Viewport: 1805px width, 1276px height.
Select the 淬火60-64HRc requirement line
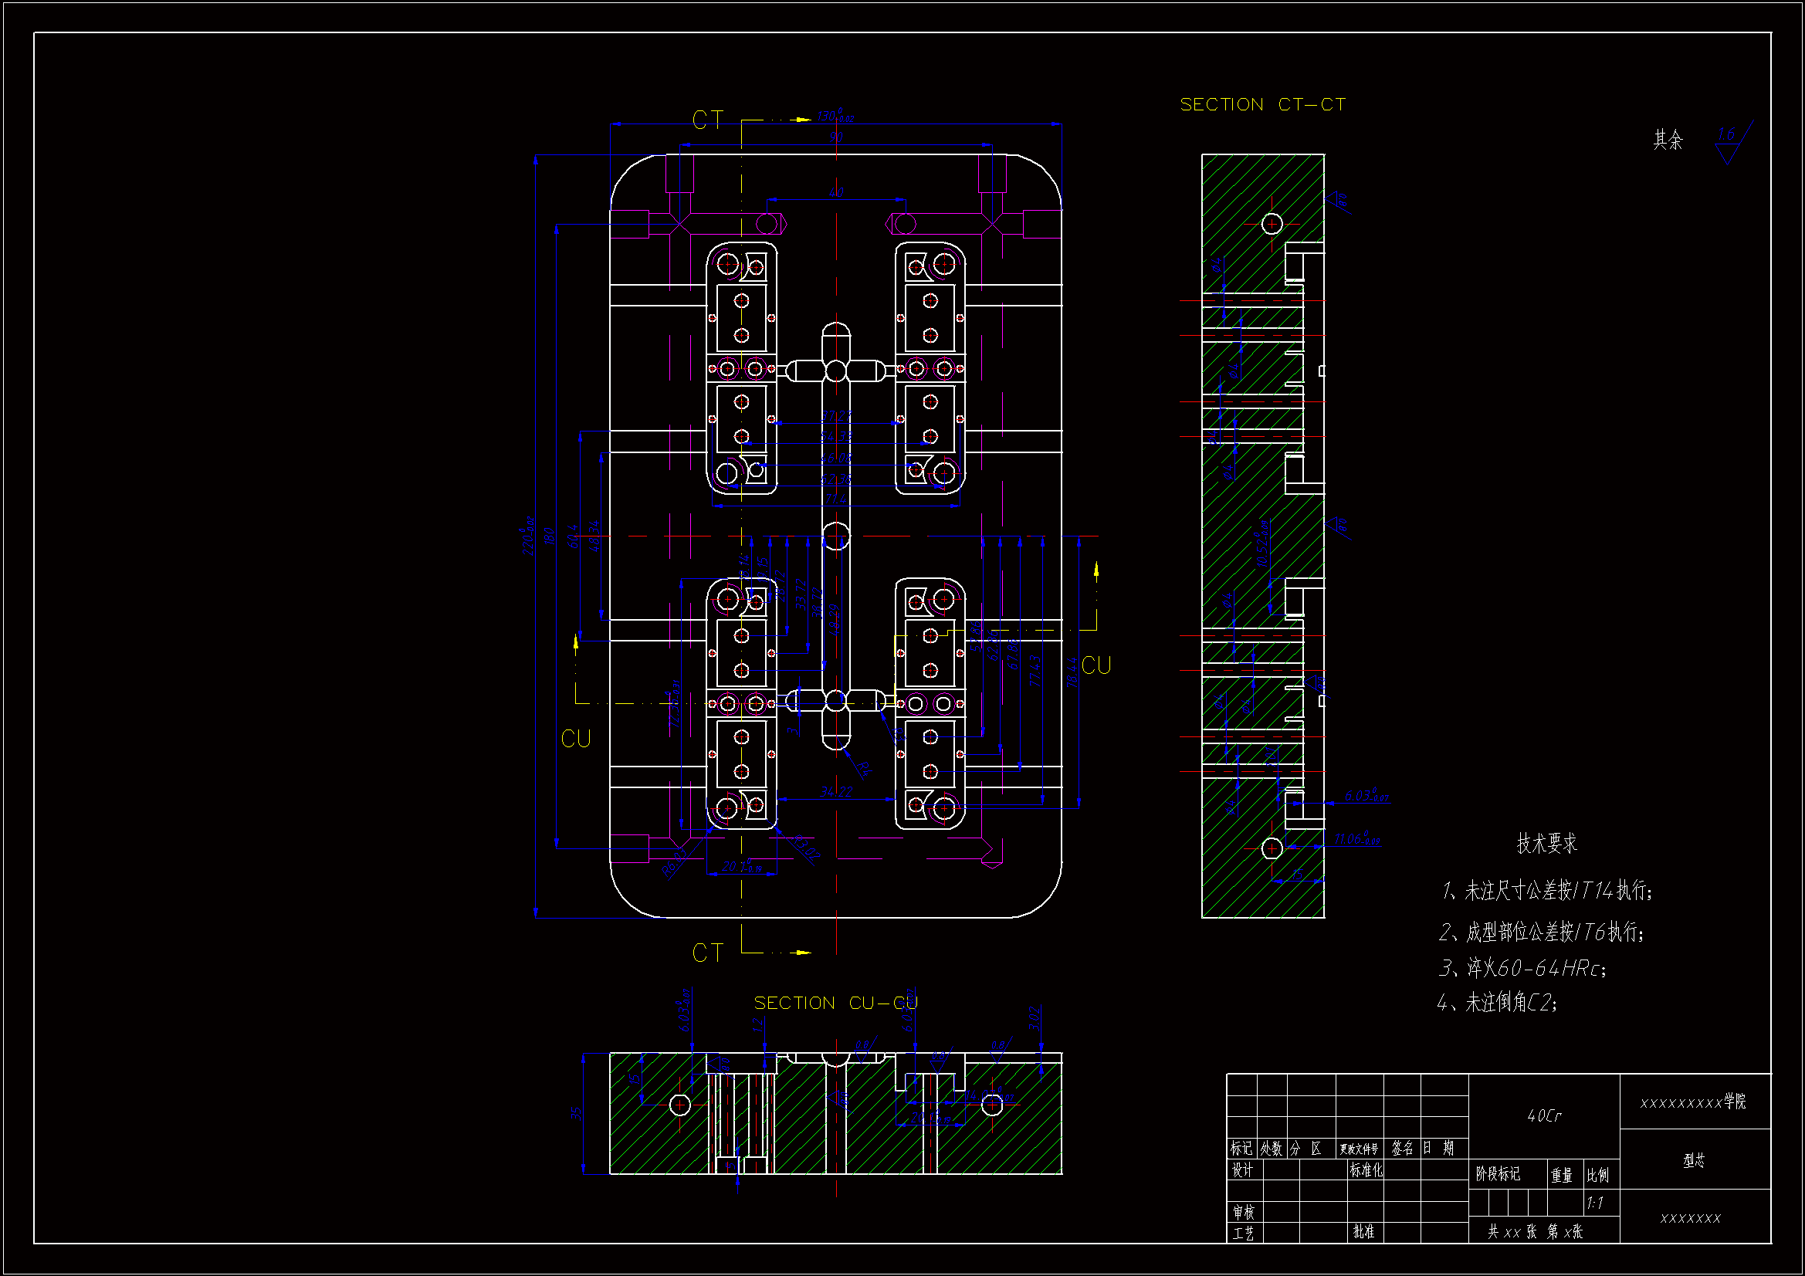pyautogui.click(x=1522, y=968)
